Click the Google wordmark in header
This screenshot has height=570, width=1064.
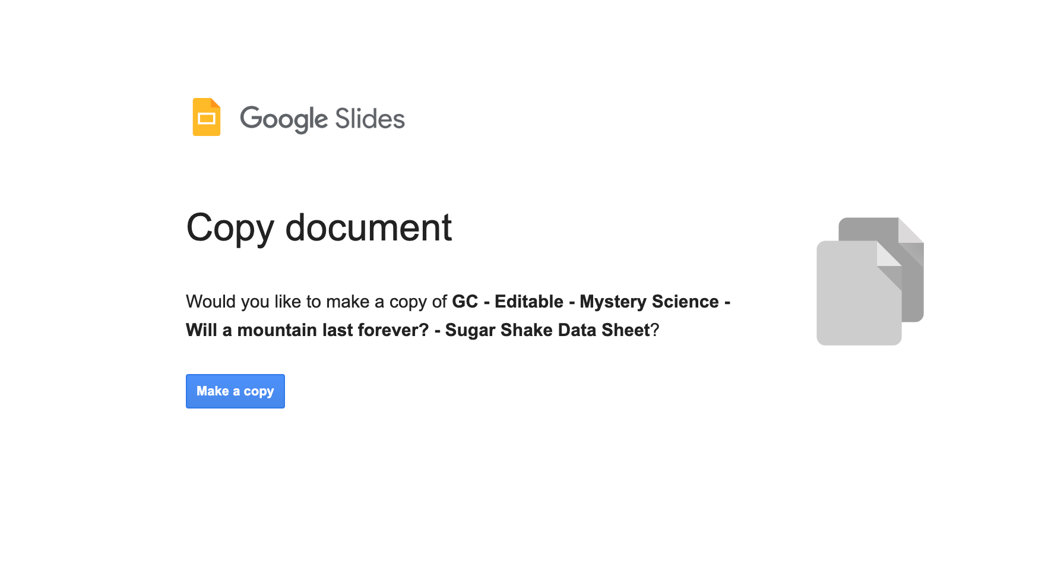pyautogui.click(x=284, y=119)
